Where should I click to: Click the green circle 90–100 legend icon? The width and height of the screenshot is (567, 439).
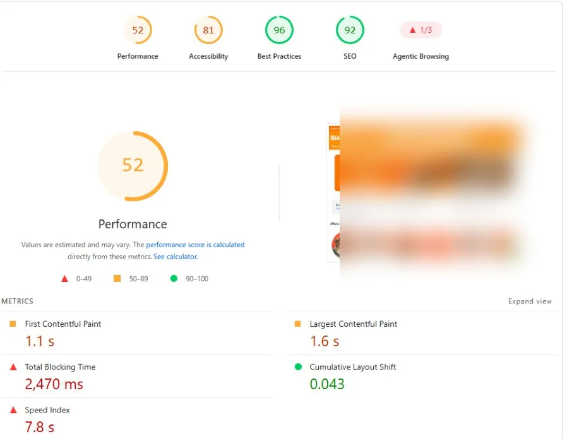coord(174,278)
